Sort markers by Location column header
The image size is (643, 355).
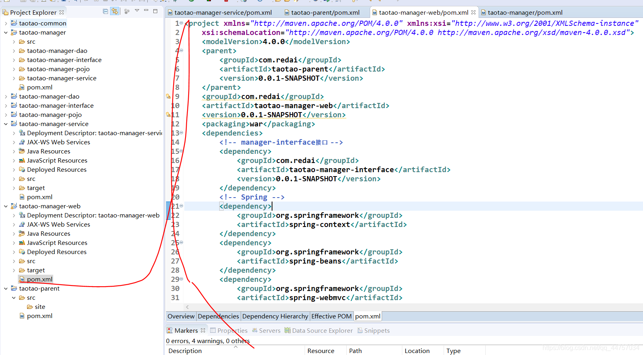423,351
